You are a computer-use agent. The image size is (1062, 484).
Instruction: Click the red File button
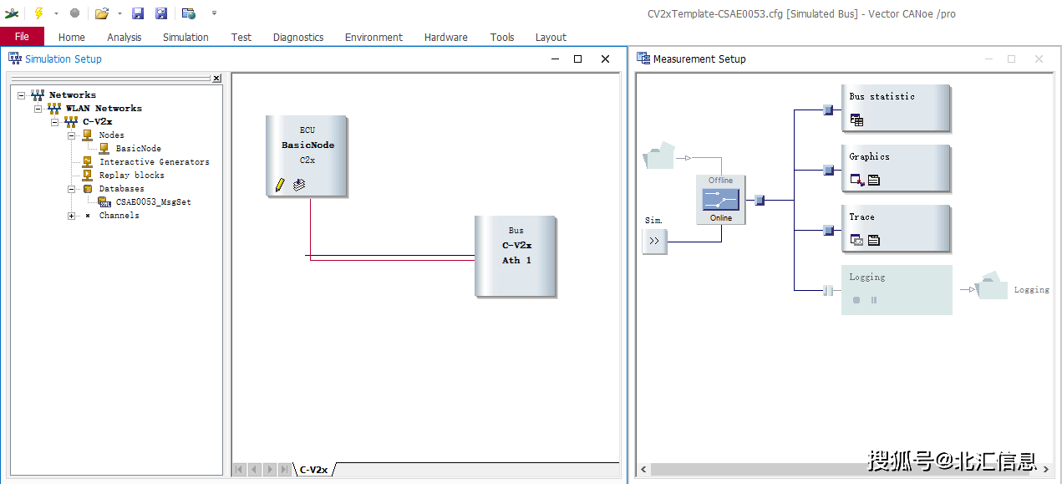(22, 37)
